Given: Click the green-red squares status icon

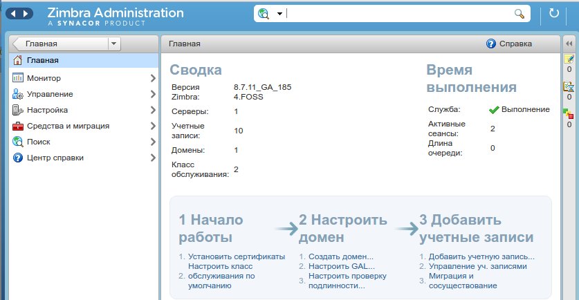Looking at the screenshot, I should click(x=569, y=113).
